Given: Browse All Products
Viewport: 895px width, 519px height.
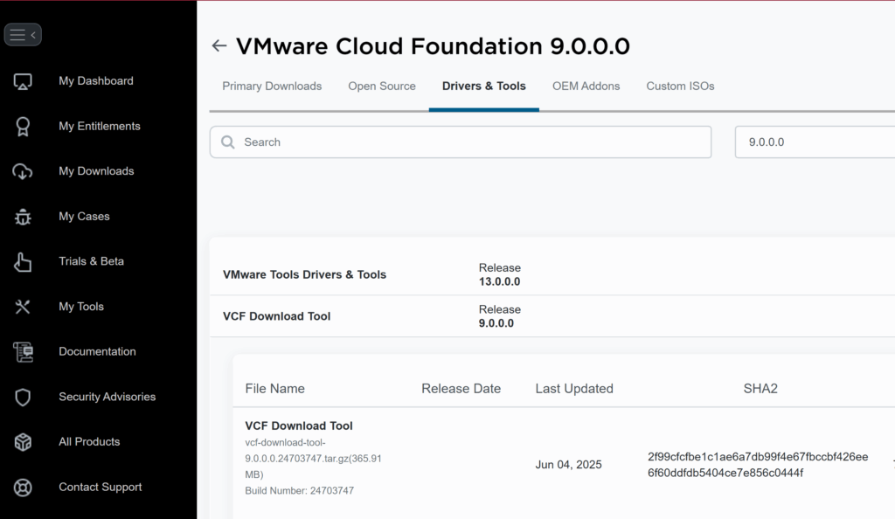Looking at the screenshot, I should 89,441.
